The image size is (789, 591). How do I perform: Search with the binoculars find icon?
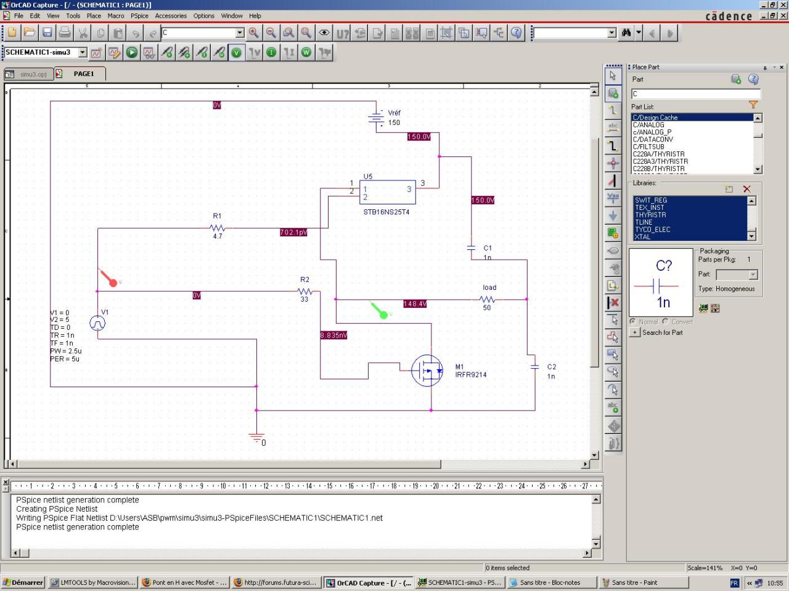pyautogui.click(x=626, y=33)
